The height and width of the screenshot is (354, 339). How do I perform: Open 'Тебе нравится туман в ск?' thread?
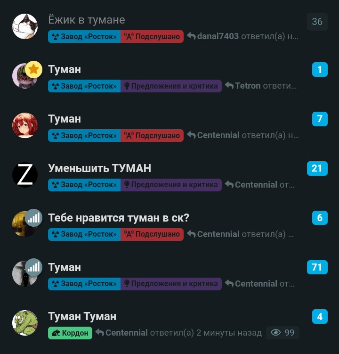click(118, 218)
